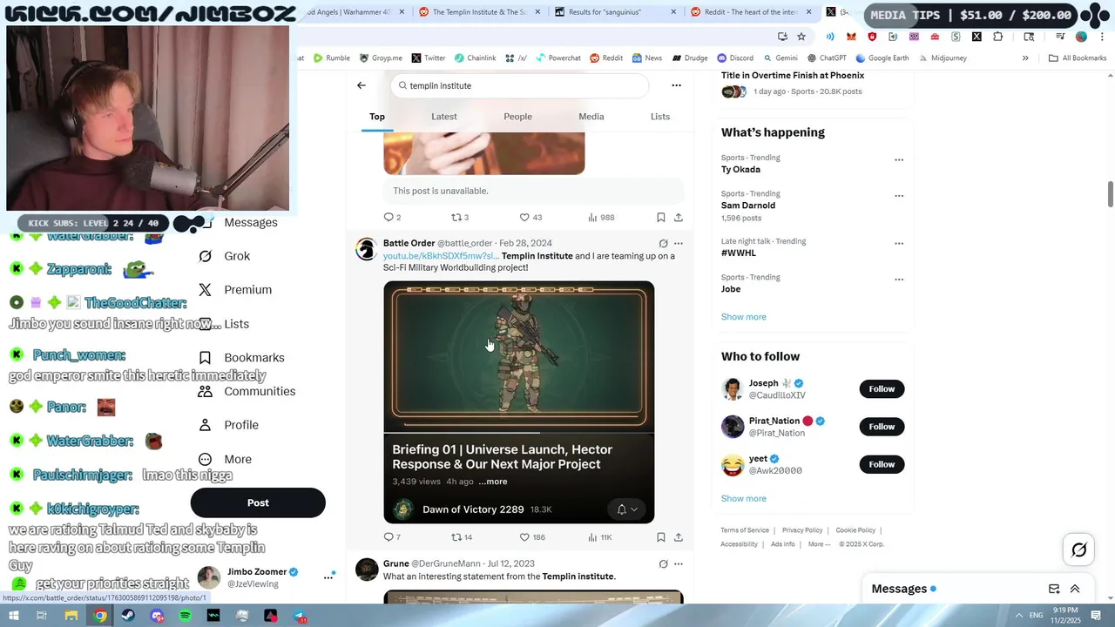Open search options menu next to search box
The image size is (1115, 627).
676,85
